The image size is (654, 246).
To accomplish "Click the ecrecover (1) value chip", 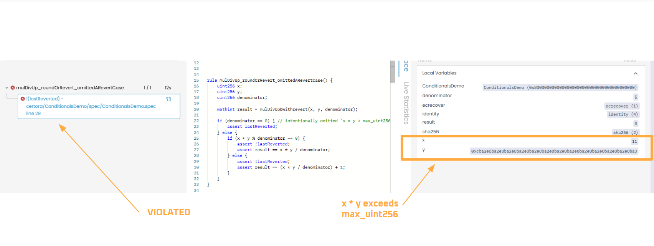I will point(621,106).
